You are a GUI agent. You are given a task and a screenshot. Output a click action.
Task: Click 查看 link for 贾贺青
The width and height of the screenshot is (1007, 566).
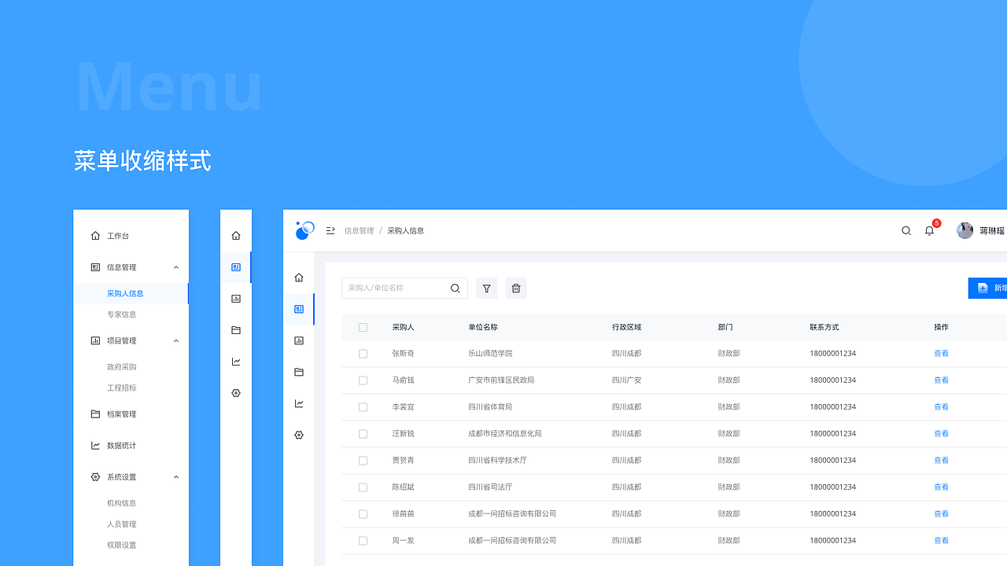coord(941,461)
